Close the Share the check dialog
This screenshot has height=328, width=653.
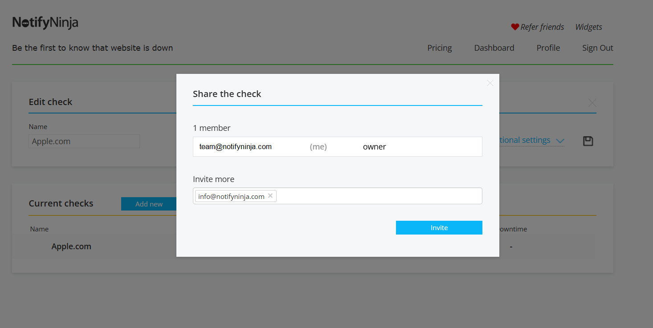point(490,83)
